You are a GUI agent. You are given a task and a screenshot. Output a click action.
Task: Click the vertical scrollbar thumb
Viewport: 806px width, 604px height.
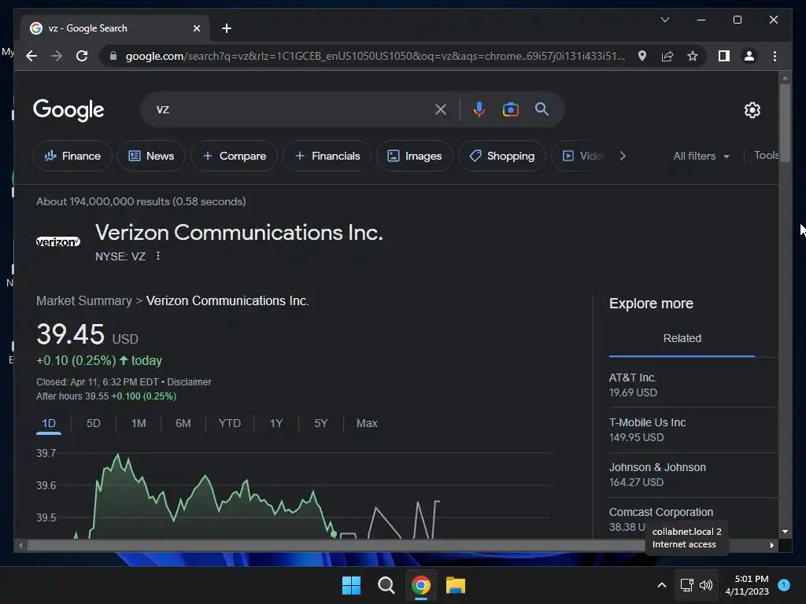[x=785, y=123]
